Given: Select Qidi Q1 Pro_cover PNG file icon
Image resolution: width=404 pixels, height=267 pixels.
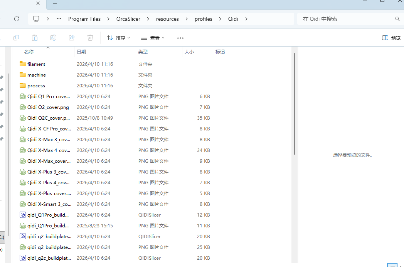Looking at the screenshot, I should [23, 97].
